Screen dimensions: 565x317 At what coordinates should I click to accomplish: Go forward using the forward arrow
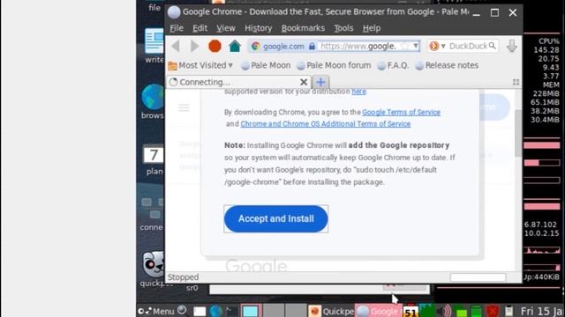(x=194, y=46)
